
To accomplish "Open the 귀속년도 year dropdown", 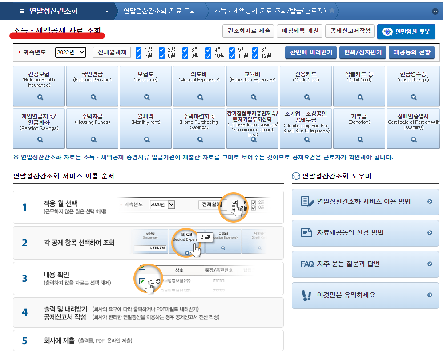I will pos(70,52).
